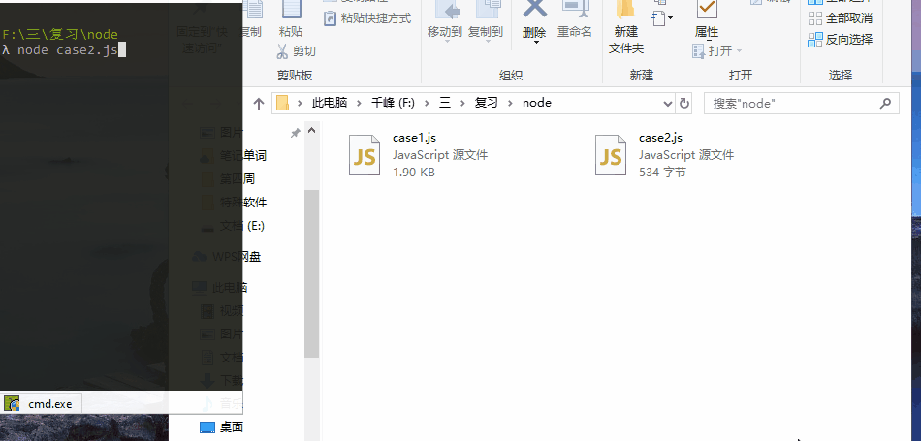Expand the chevron between 三 and 复习
Screen dimensions: 921x441
pyautogui.click(x=462, y=103)
